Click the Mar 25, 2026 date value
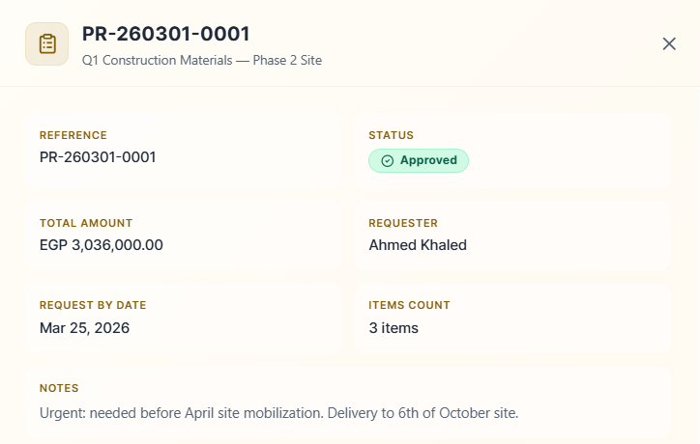The width and height of the screenshot is (700, 444). 84,327
